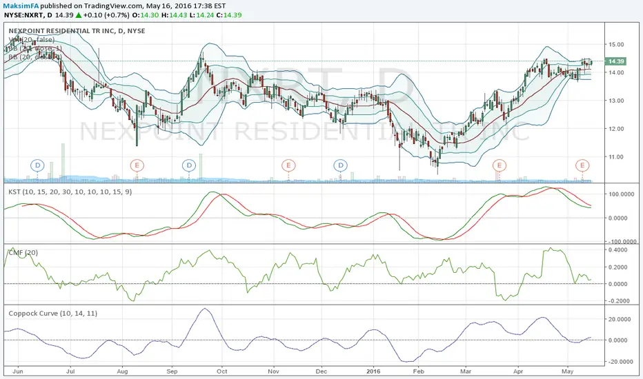The height and width of the screenshot is (379, 643).
Task: Click the 15.00 price axis label
Action: tap(616, 44)
